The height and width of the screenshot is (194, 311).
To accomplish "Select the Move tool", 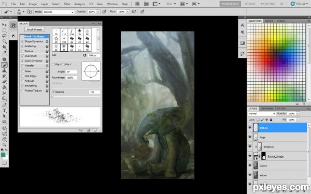I will pyautogui.click(x=4, y=24).
